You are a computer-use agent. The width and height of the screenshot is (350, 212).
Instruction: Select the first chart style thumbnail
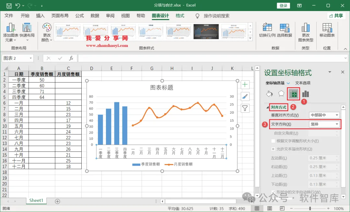click(x=68, y=31)
